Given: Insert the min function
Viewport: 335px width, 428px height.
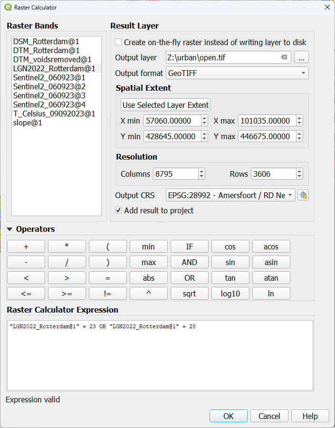Looking at the screenshot, I should [149, 247].
